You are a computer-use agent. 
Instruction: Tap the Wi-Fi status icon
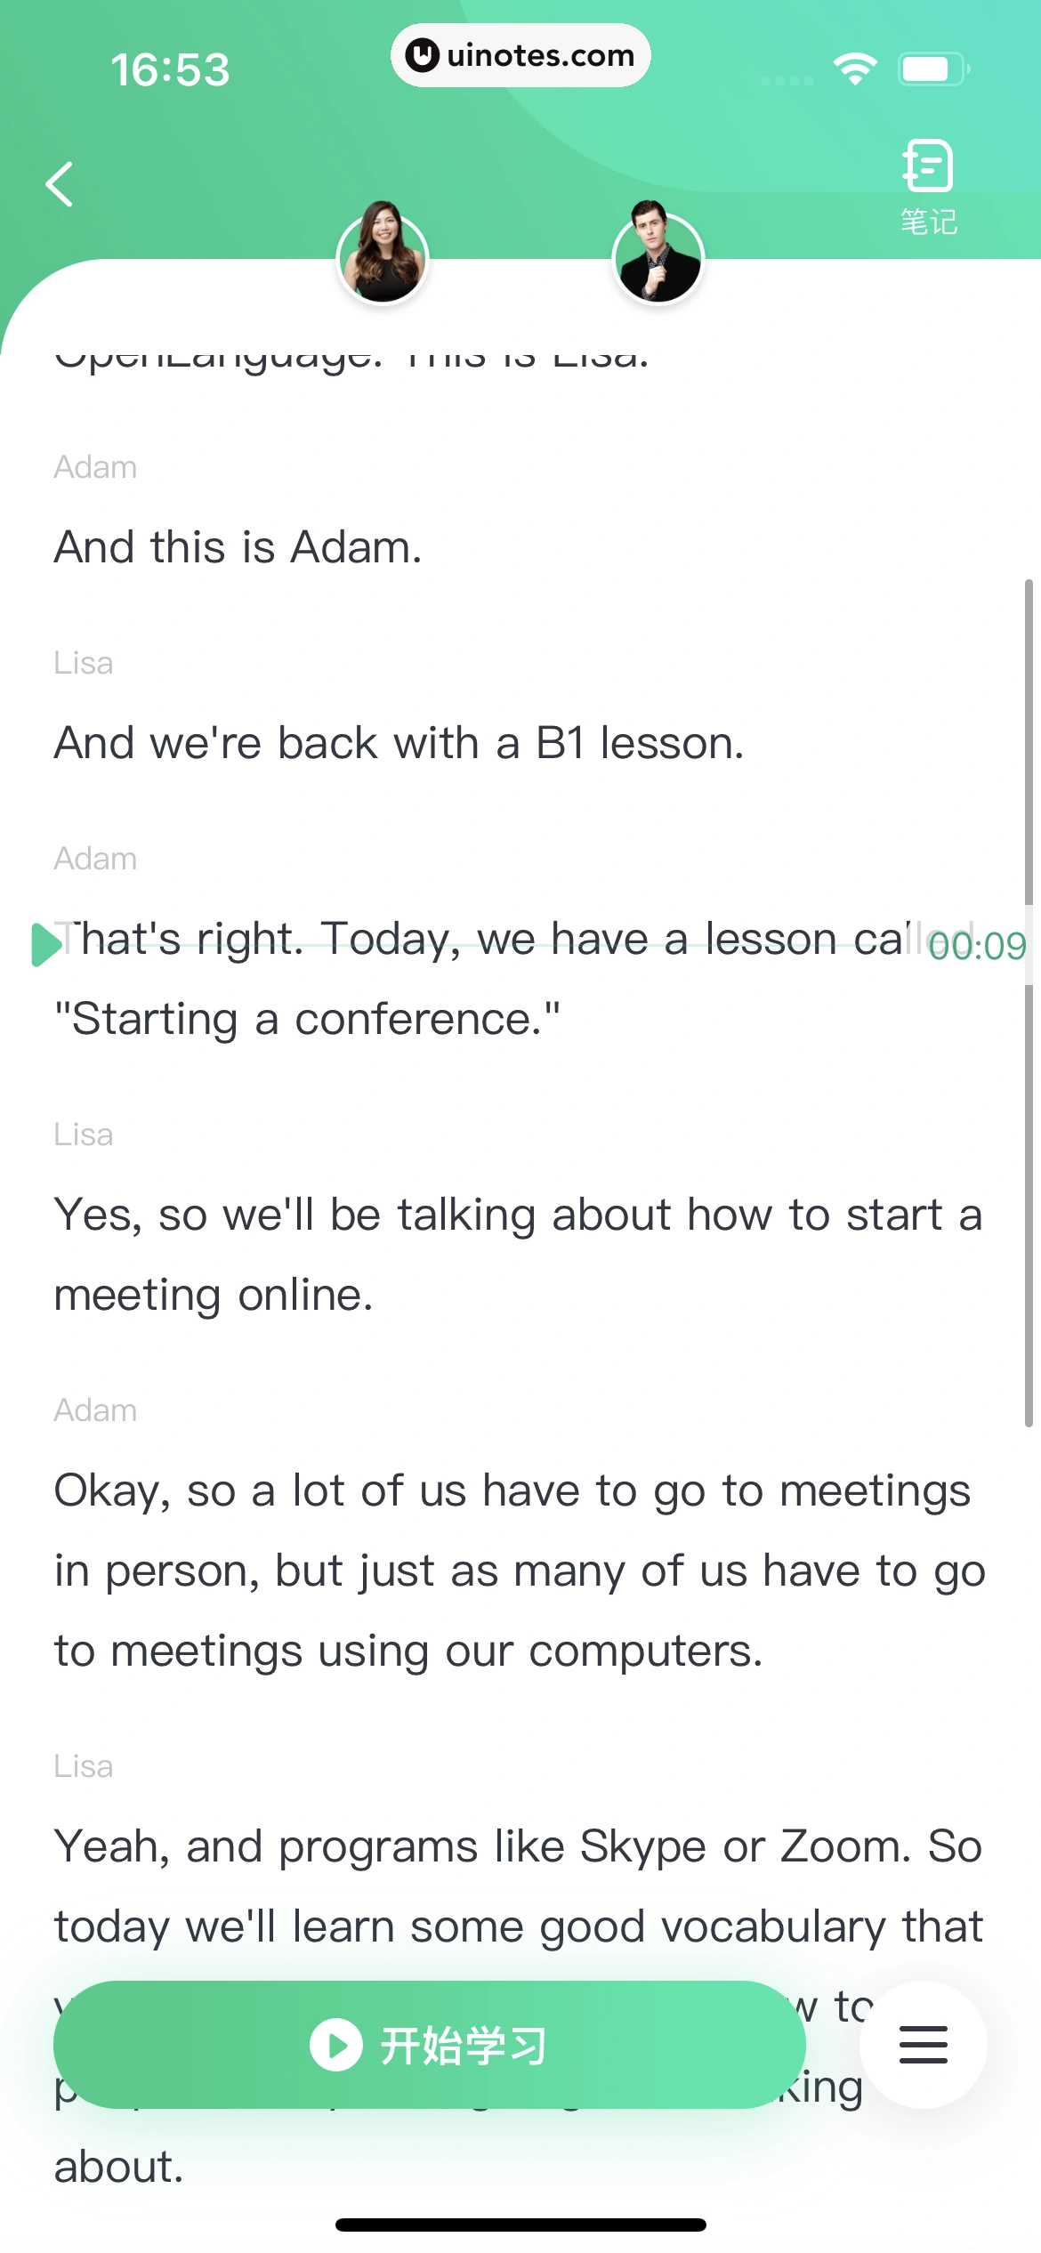coord(854,69)
